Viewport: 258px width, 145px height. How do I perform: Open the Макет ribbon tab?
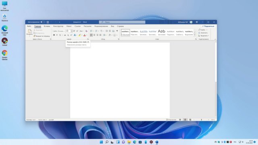(x=69, y=26)
